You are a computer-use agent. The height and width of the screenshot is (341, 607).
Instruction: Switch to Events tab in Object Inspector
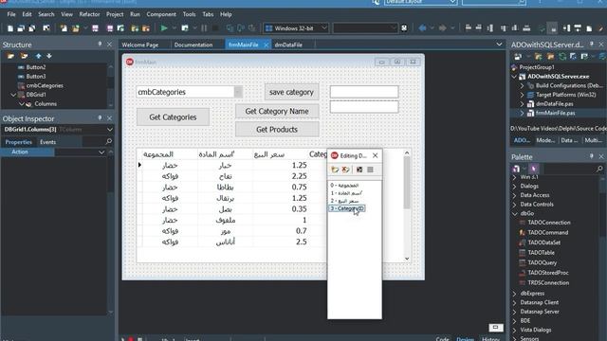pyautogui.click(x=47, y=142)
